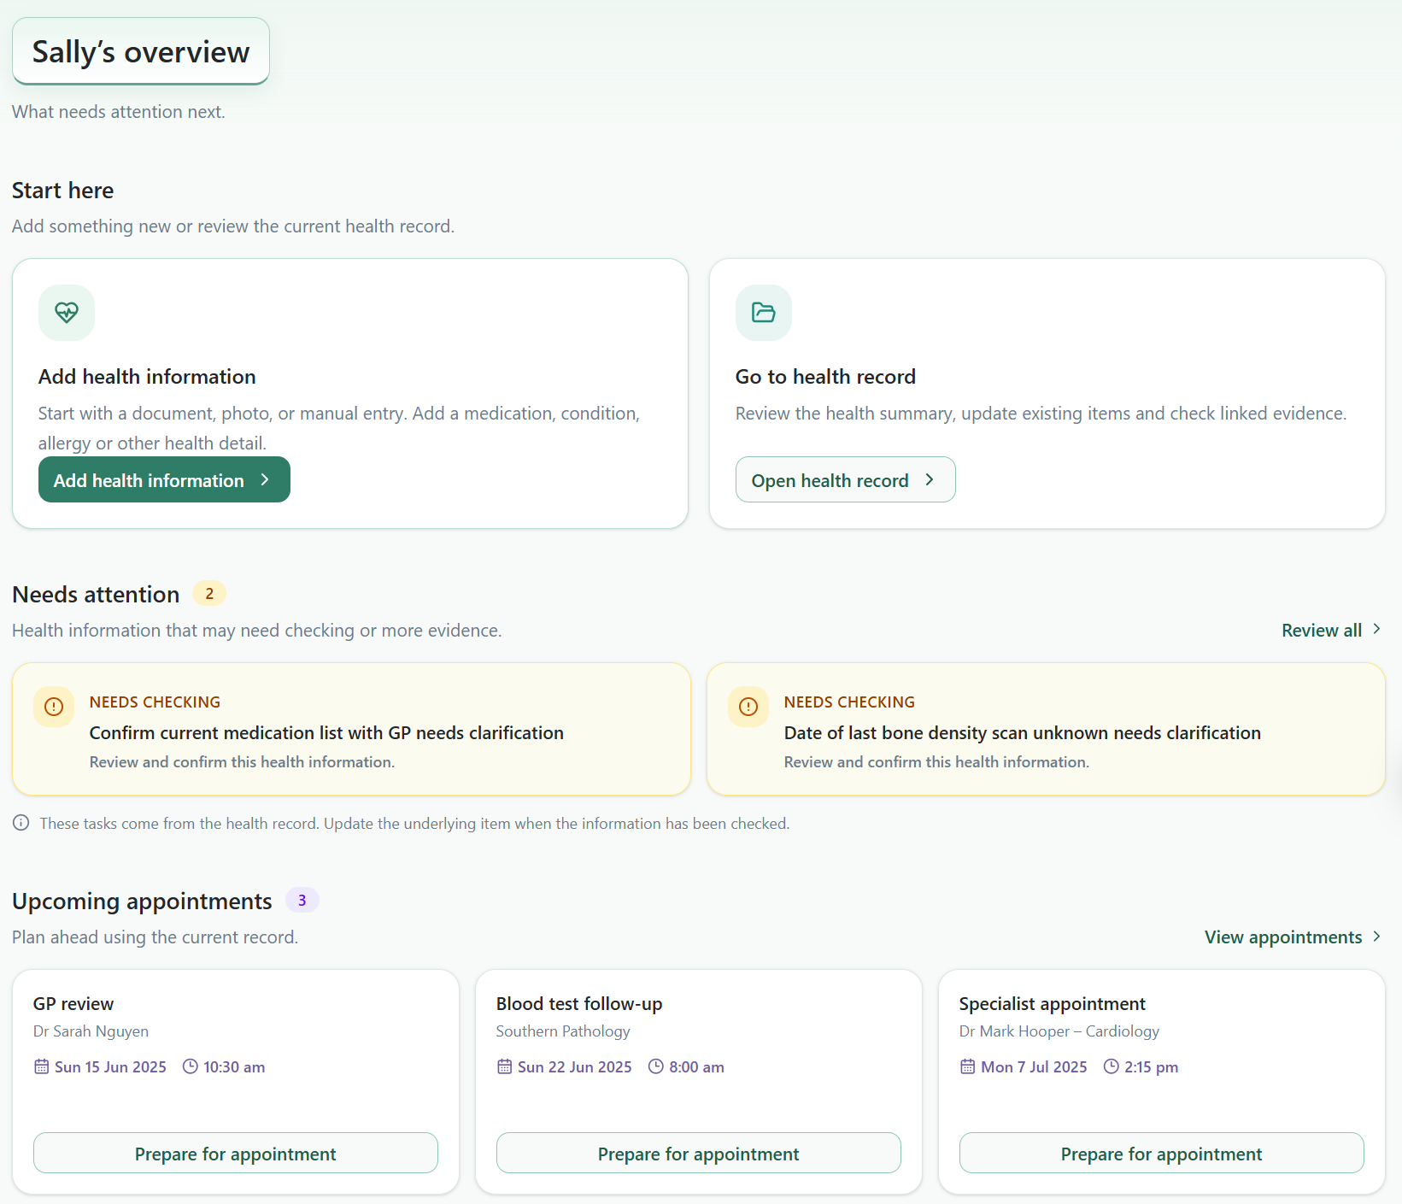This screenshot has width=1402, height=1204.
Task: Click calendar icon next to Sun 15 Jun 2025
Action: click(x=41, y=1066)
